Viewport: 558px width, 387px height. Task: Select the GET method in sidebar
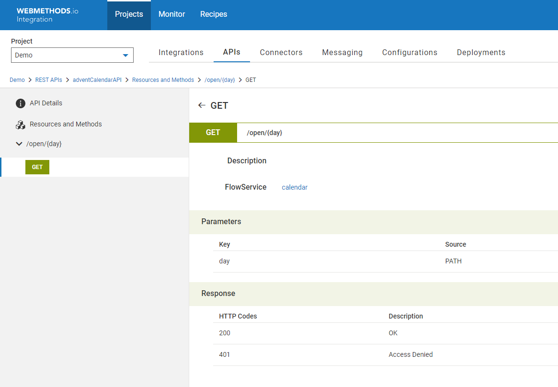pyautogui.click(x=37, y=167)
